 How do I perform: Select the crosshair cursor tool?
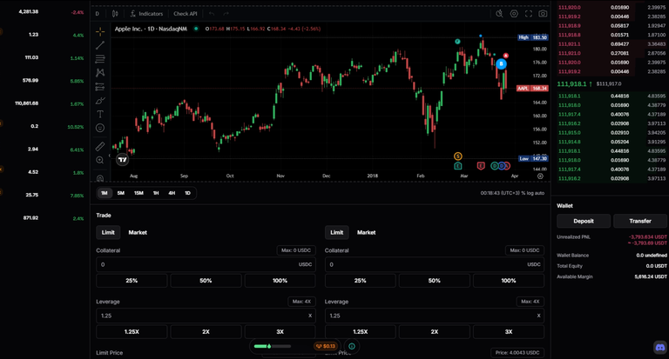pos(100,31)
